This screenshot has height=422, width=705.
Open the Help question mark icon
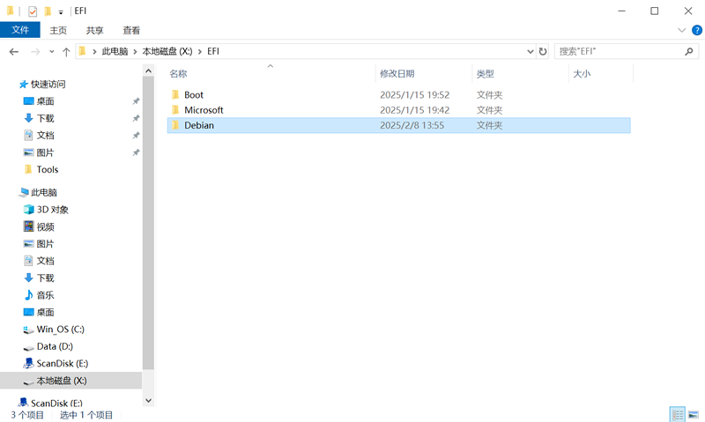coord(694,30)
